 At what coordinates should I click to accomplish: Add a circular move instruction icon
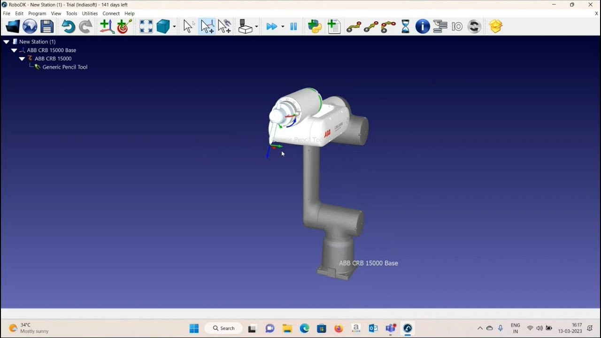[388, 27]
